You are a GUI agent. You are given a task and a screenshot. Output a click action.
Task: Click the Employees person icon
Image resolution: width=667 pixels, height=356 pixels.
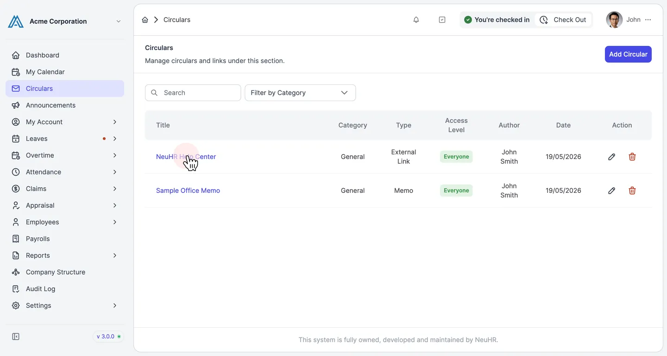pos(16,222)
